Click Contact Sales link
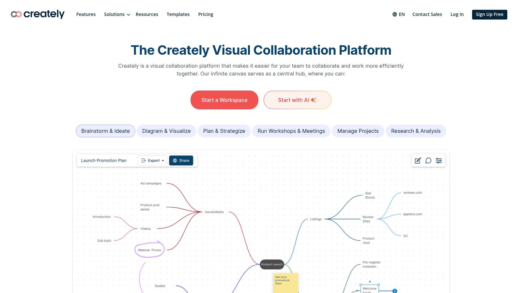 pos(427,14)
